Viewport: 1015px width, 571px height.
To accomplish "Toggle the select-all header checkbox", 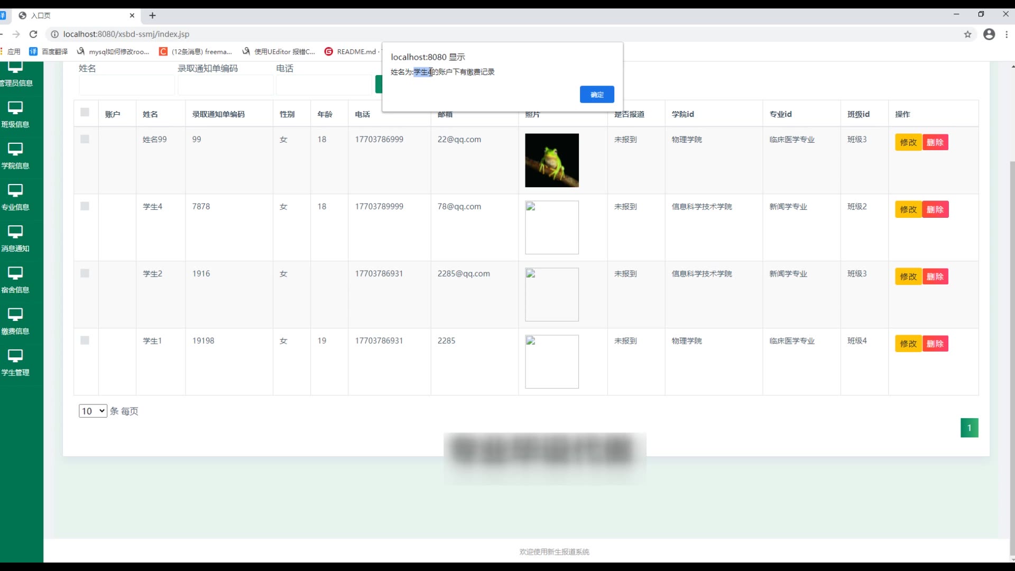I will click(x=85, y=112).
